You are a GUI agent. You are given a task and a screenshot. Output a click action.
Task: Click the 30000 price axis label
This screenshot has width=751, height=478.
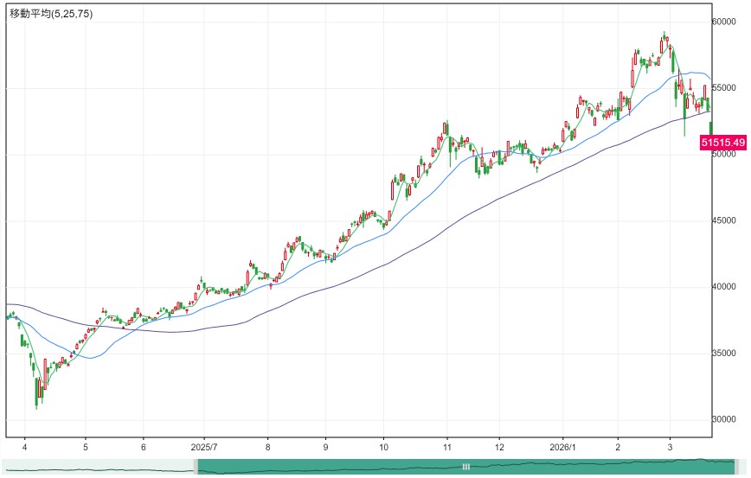click(723, 419)
